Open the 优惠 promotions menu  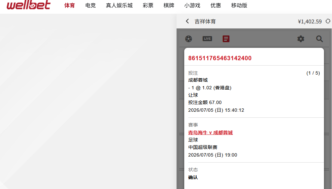click(216, 5)
